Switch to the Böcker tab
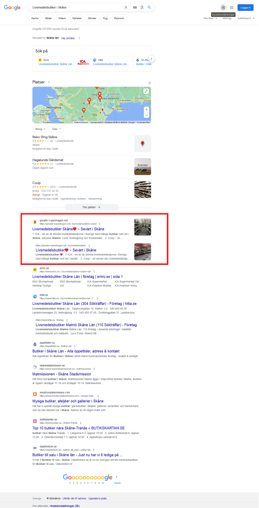 point(92,19)
